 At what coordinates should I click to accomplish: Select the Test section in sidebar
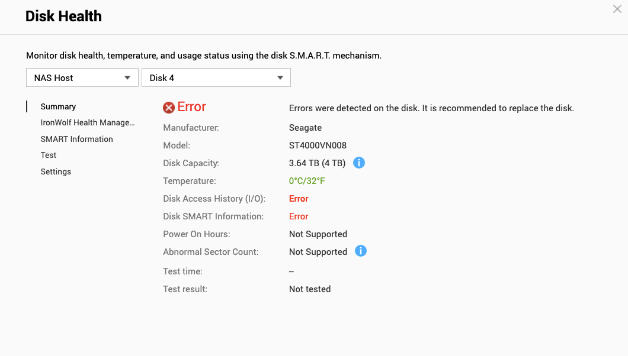pyautogui.click(x=48, y=155)
